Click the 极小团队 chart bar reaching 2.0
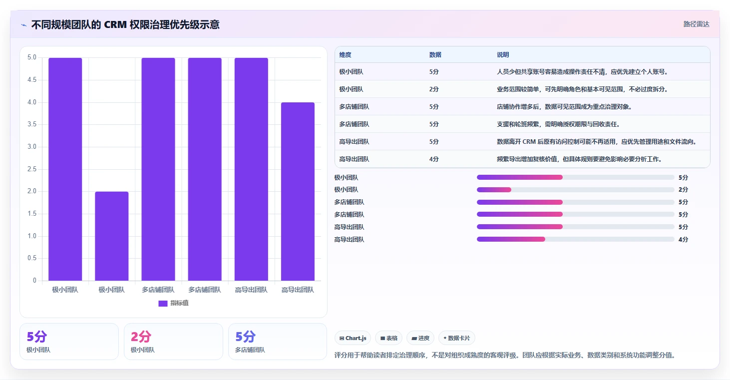 112,236
